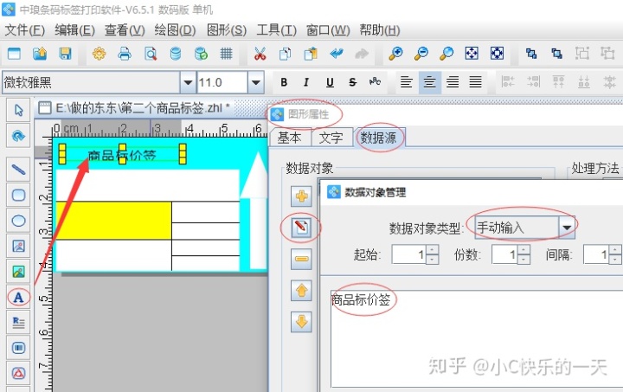Image resolution: width=623 pixels, height=392 pixels.
Task: Edit data object pencil button
Action: coord(302,228)
